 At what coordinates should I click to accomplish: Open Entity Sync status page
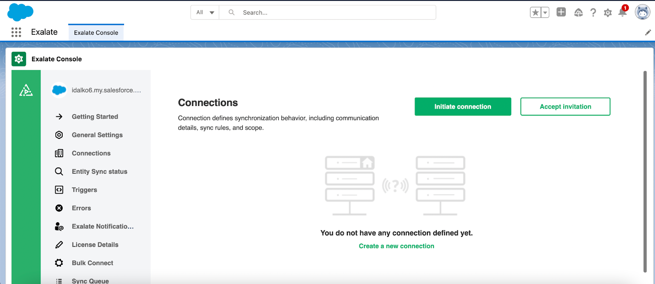tap(99, 172)
